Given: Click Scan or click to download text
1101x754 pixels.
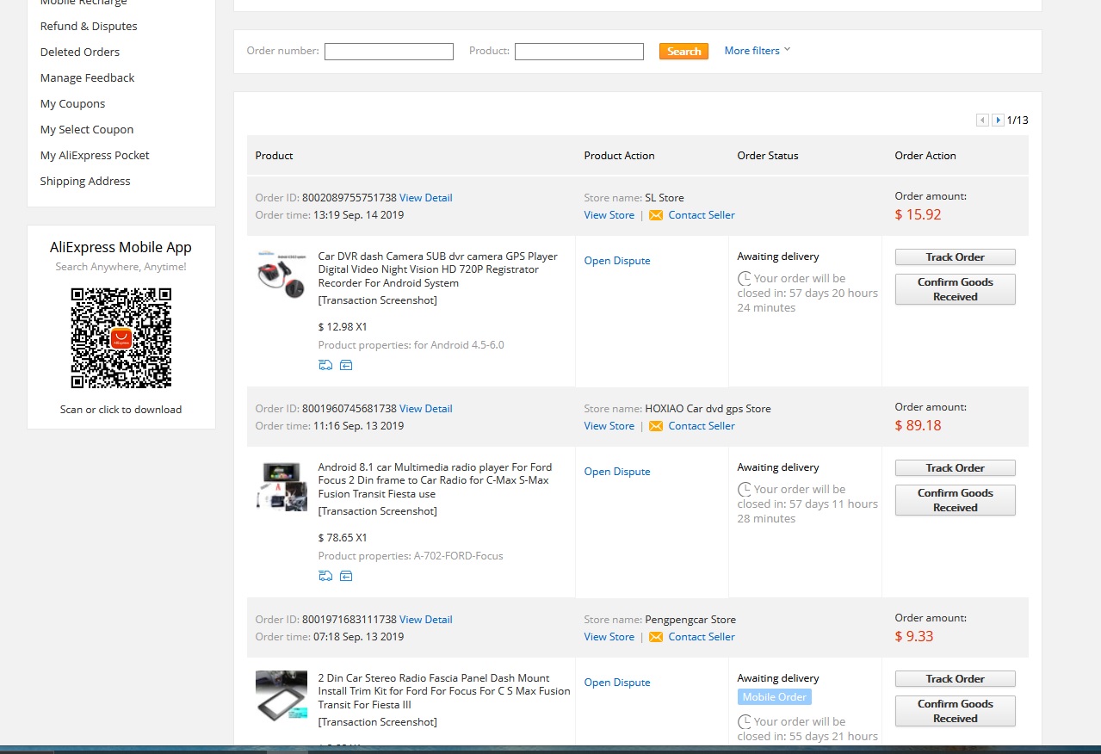Looking at the screenshot, I should [x=121, y=410].
